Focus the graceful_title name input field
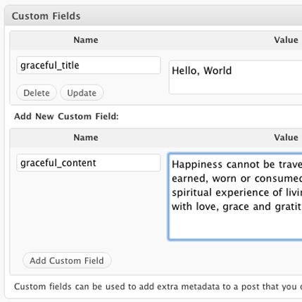 pyautogui.click(x=89, y=65)
